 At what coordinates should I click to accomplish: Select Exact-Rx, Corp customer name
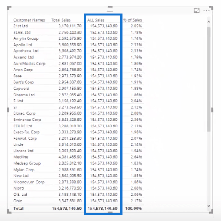[x=26, y=132]
